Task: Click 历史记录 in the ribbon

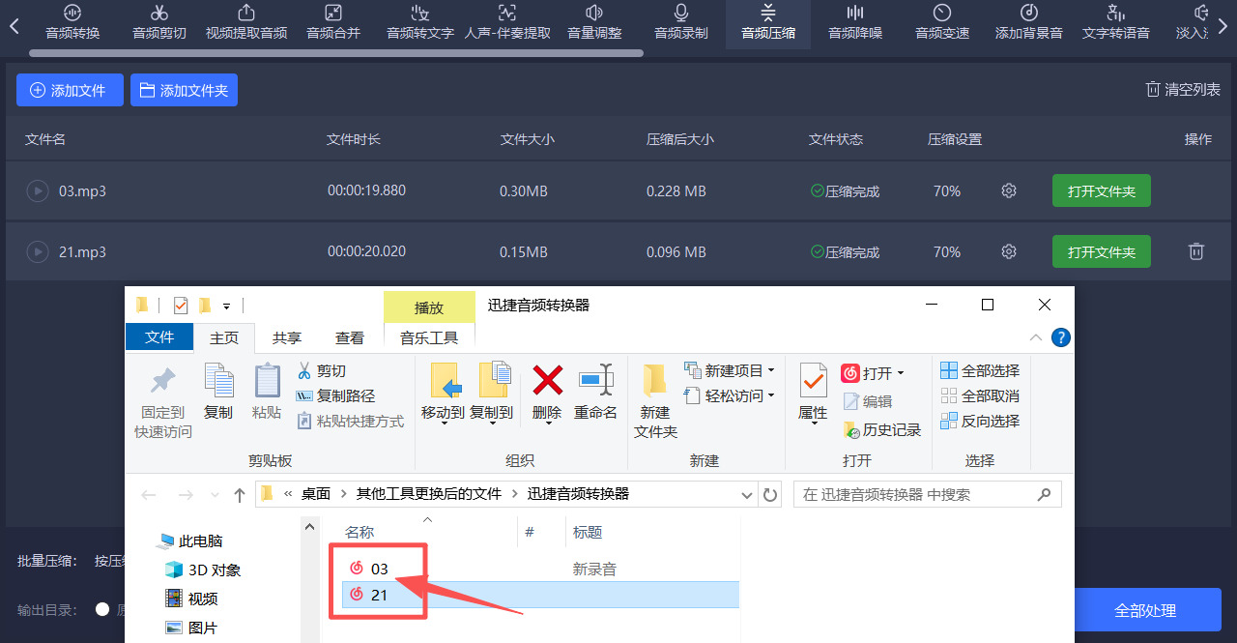Action: tap(881, 429)
